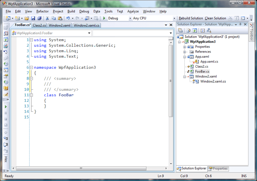Viewport: 257px width, 181px height.
Task: Click the Undo arrow icon
Action: 68,18
